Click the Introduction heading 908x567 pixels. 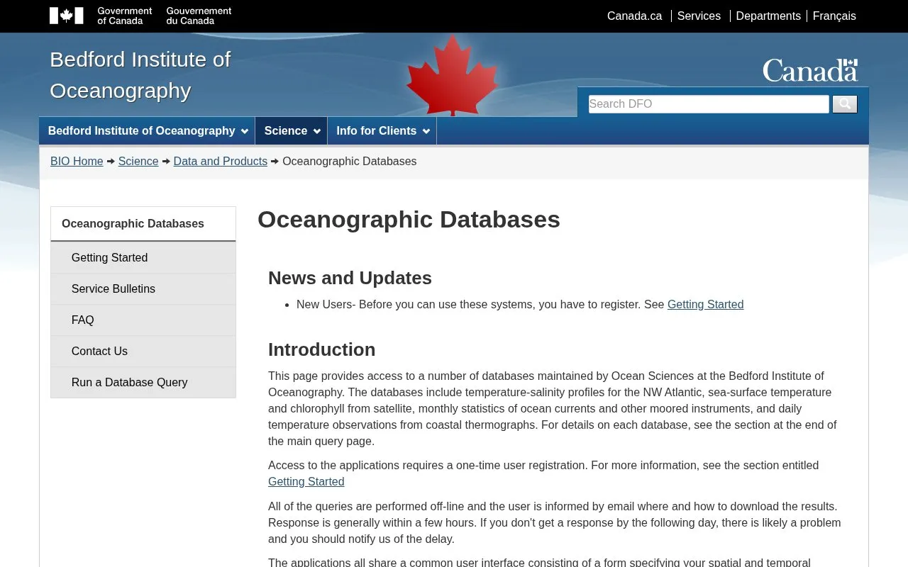[321, 349]
